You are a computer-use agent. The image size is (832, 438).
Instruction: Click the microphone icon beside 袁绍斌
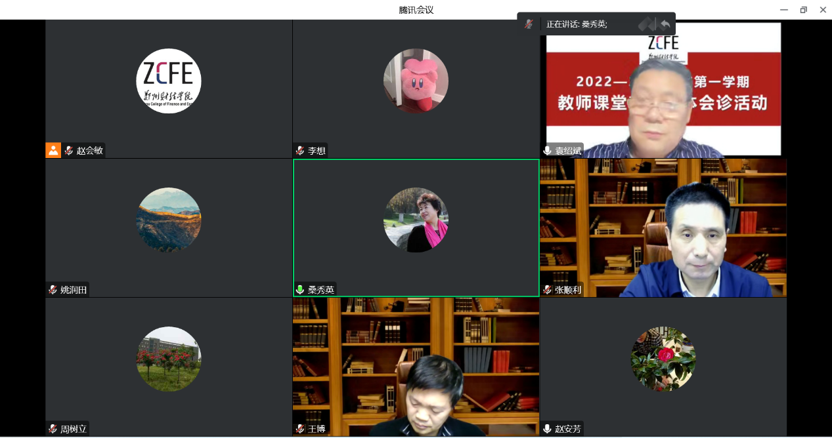point(547,151)
